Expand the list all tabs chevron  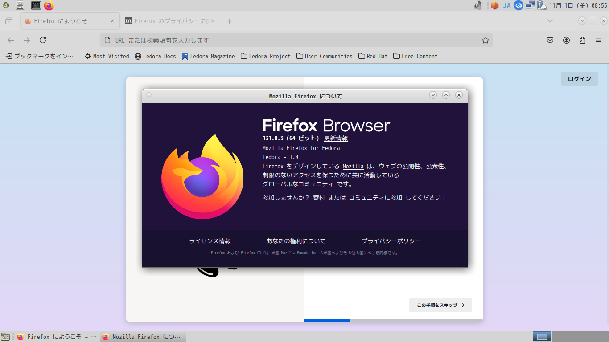[x=550, y=21]
